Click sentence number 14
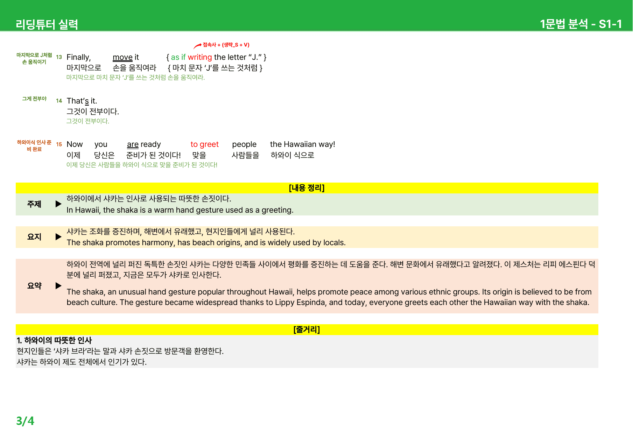The image size is (633, 447). [59, 101]
